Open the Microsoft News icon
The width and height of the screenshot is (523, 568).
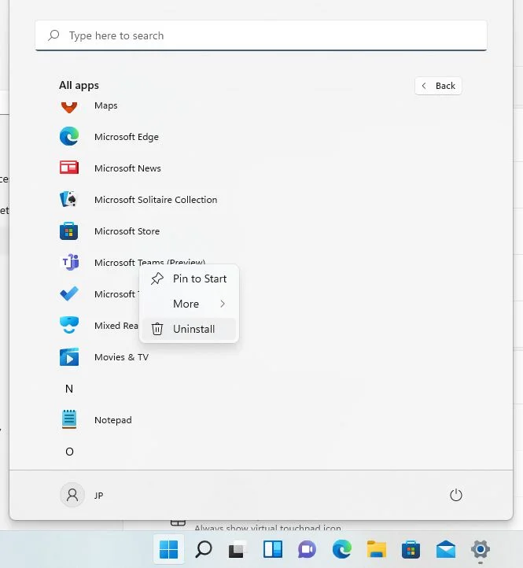tap(69, 168)
